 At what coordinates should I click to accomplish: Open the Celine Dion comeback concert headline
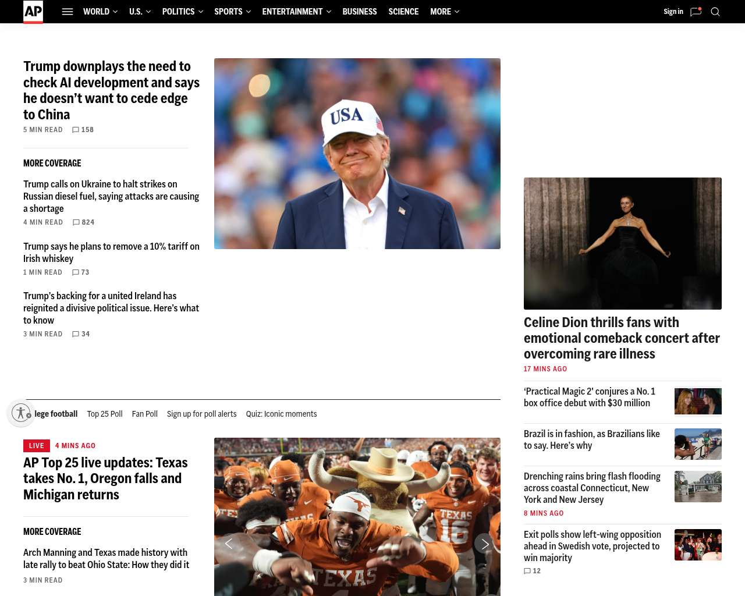622,338
